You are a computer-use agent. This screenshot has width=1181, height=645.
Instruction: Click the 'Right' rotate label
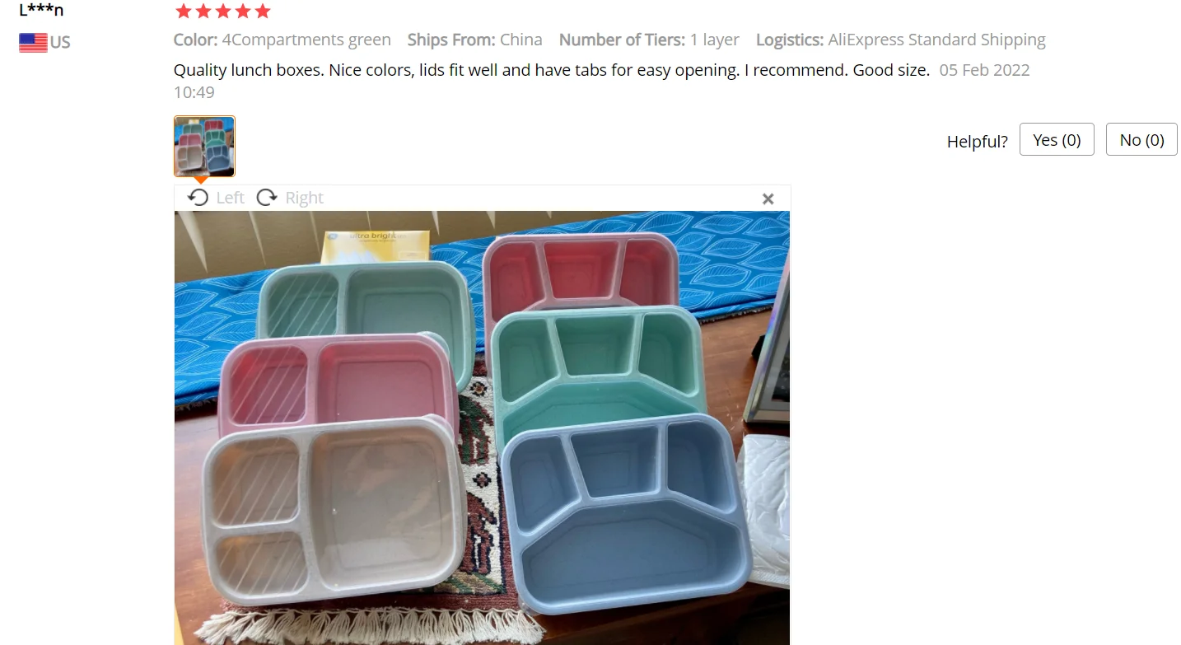pyautogui.click(x=304, y=198)
